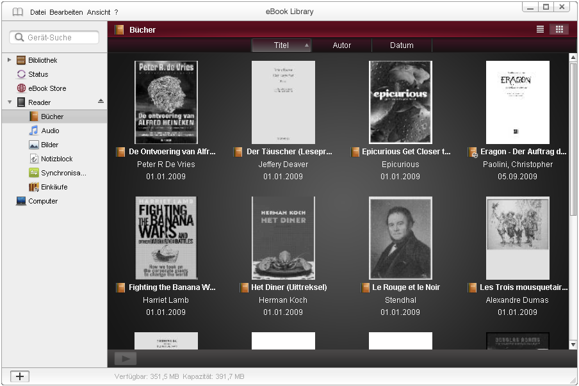Open the Bilder picture icon
This screenshot has width=579, height=386.
[x=33, y=145]
